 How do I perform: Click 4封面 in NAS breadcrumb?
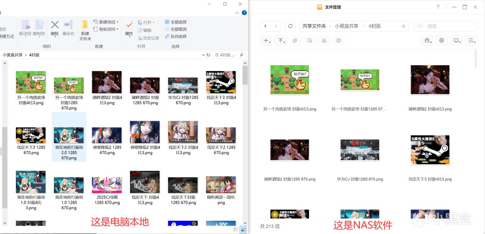374,26
